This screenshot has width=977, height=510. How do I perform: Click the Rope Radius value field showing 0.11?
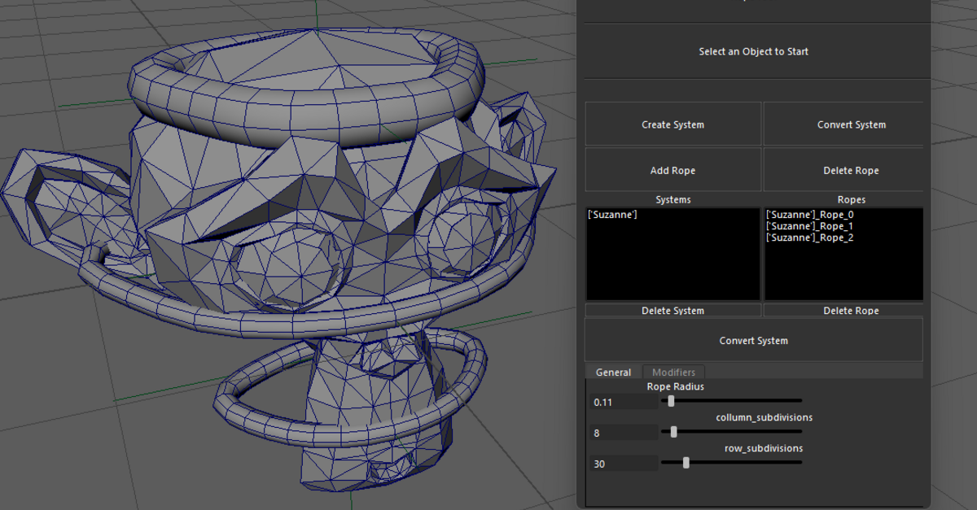[x=623, y=401]
